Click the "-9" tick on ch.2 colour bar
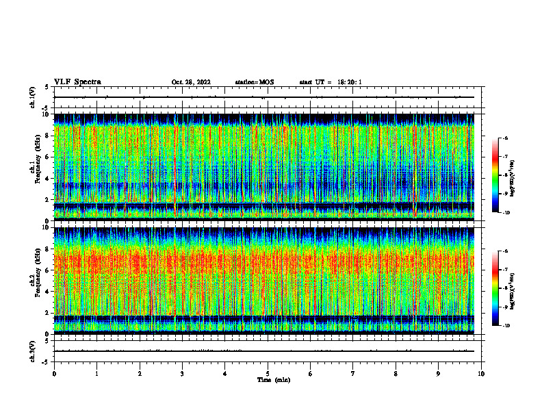 pos(505,307)
